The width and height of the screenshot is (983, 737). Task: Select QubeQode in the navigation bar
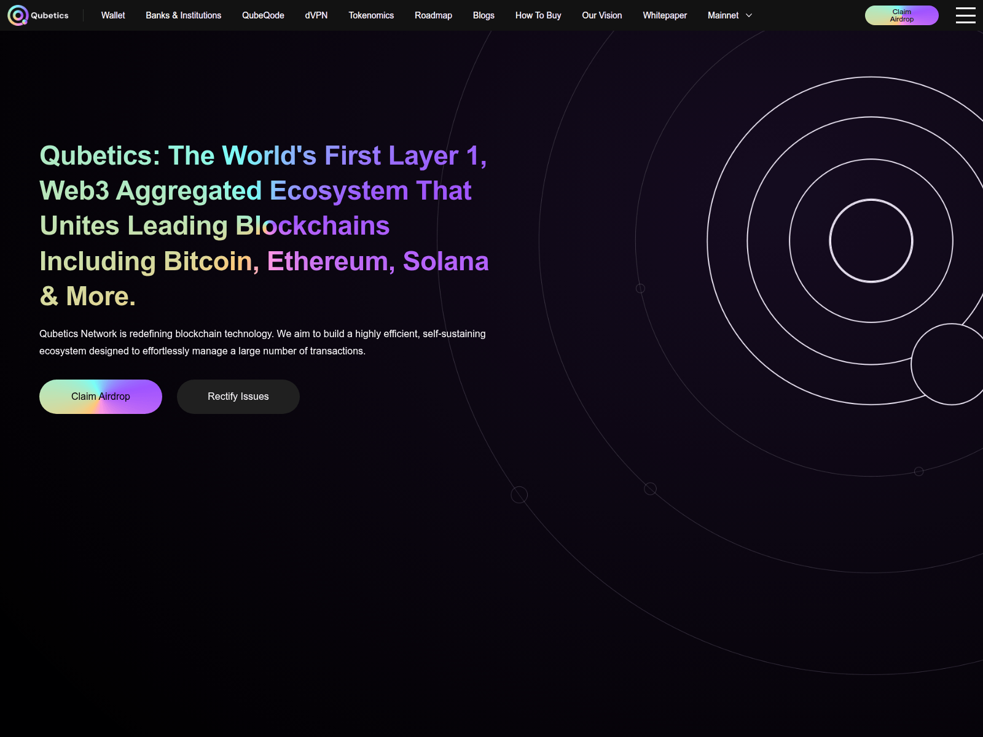(263, 15)
